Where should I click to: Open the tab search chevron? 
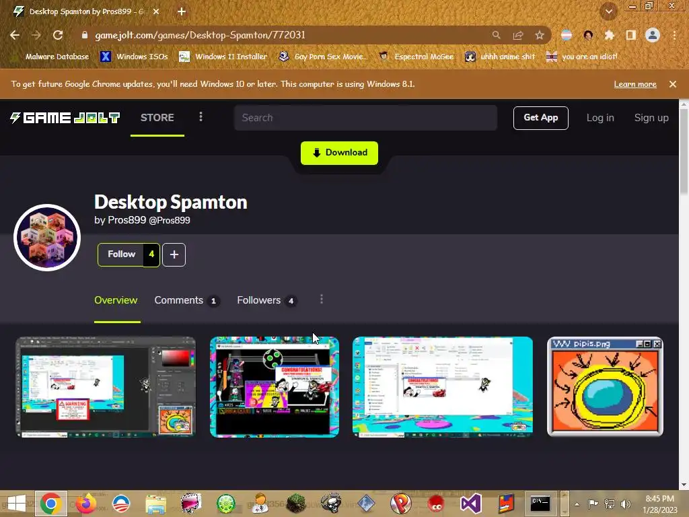tap(608, 12)
